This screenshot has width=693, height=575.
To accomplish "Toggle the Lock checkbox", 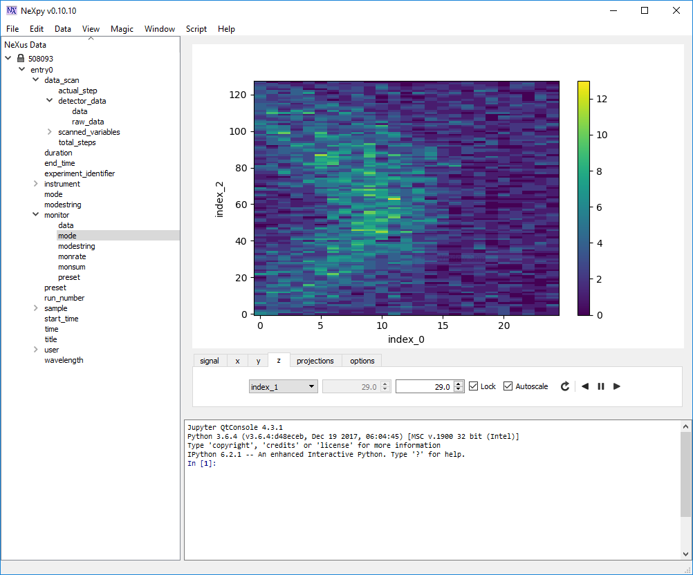I will [474, 386].
